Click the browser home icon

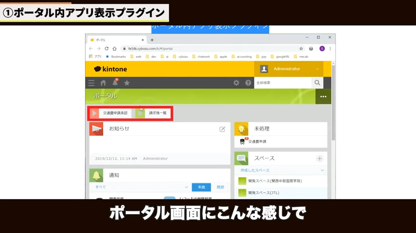(114, 49)
